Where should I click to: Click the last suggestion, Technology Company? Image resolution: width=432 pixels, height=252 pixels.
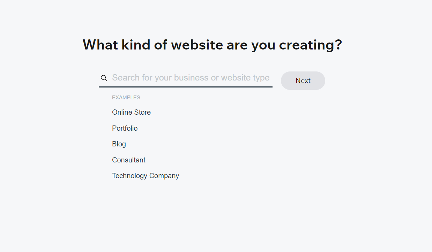click(x=146, y=176)
